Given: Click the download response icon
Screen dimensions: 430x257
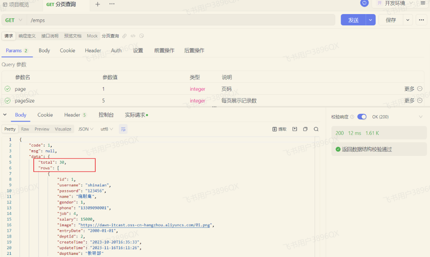Looking at the screenshot, I should coord(295,129).
